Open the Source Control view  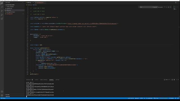point(2,11)
